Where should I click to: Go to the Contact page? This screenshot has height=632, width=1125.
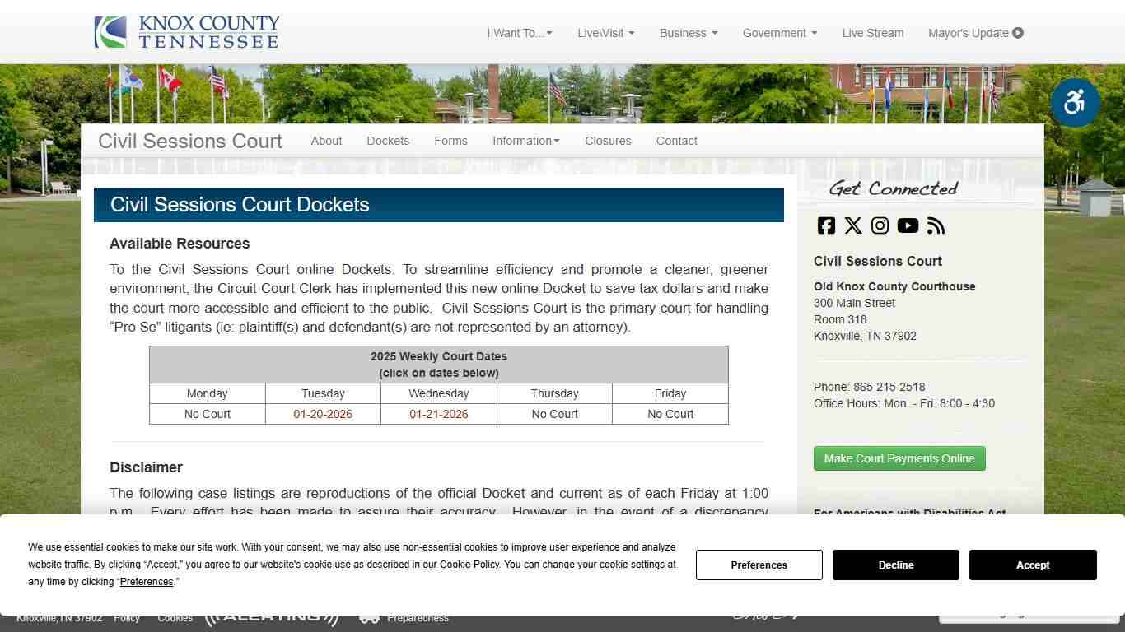(x=676, y=141)
